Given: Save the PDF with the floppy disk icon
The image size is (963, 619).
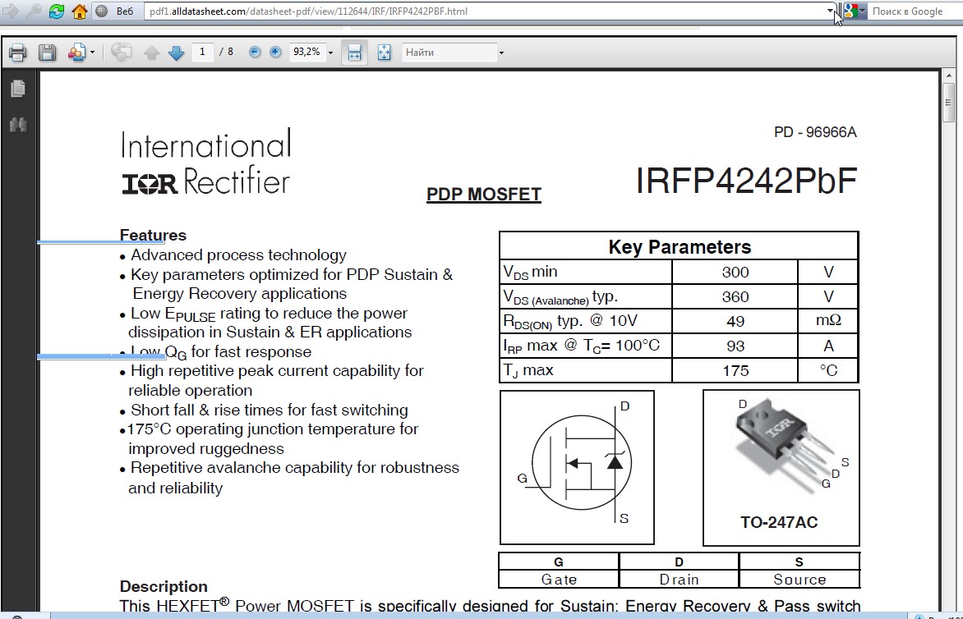Looking at the screenshot, I should 47,53.
